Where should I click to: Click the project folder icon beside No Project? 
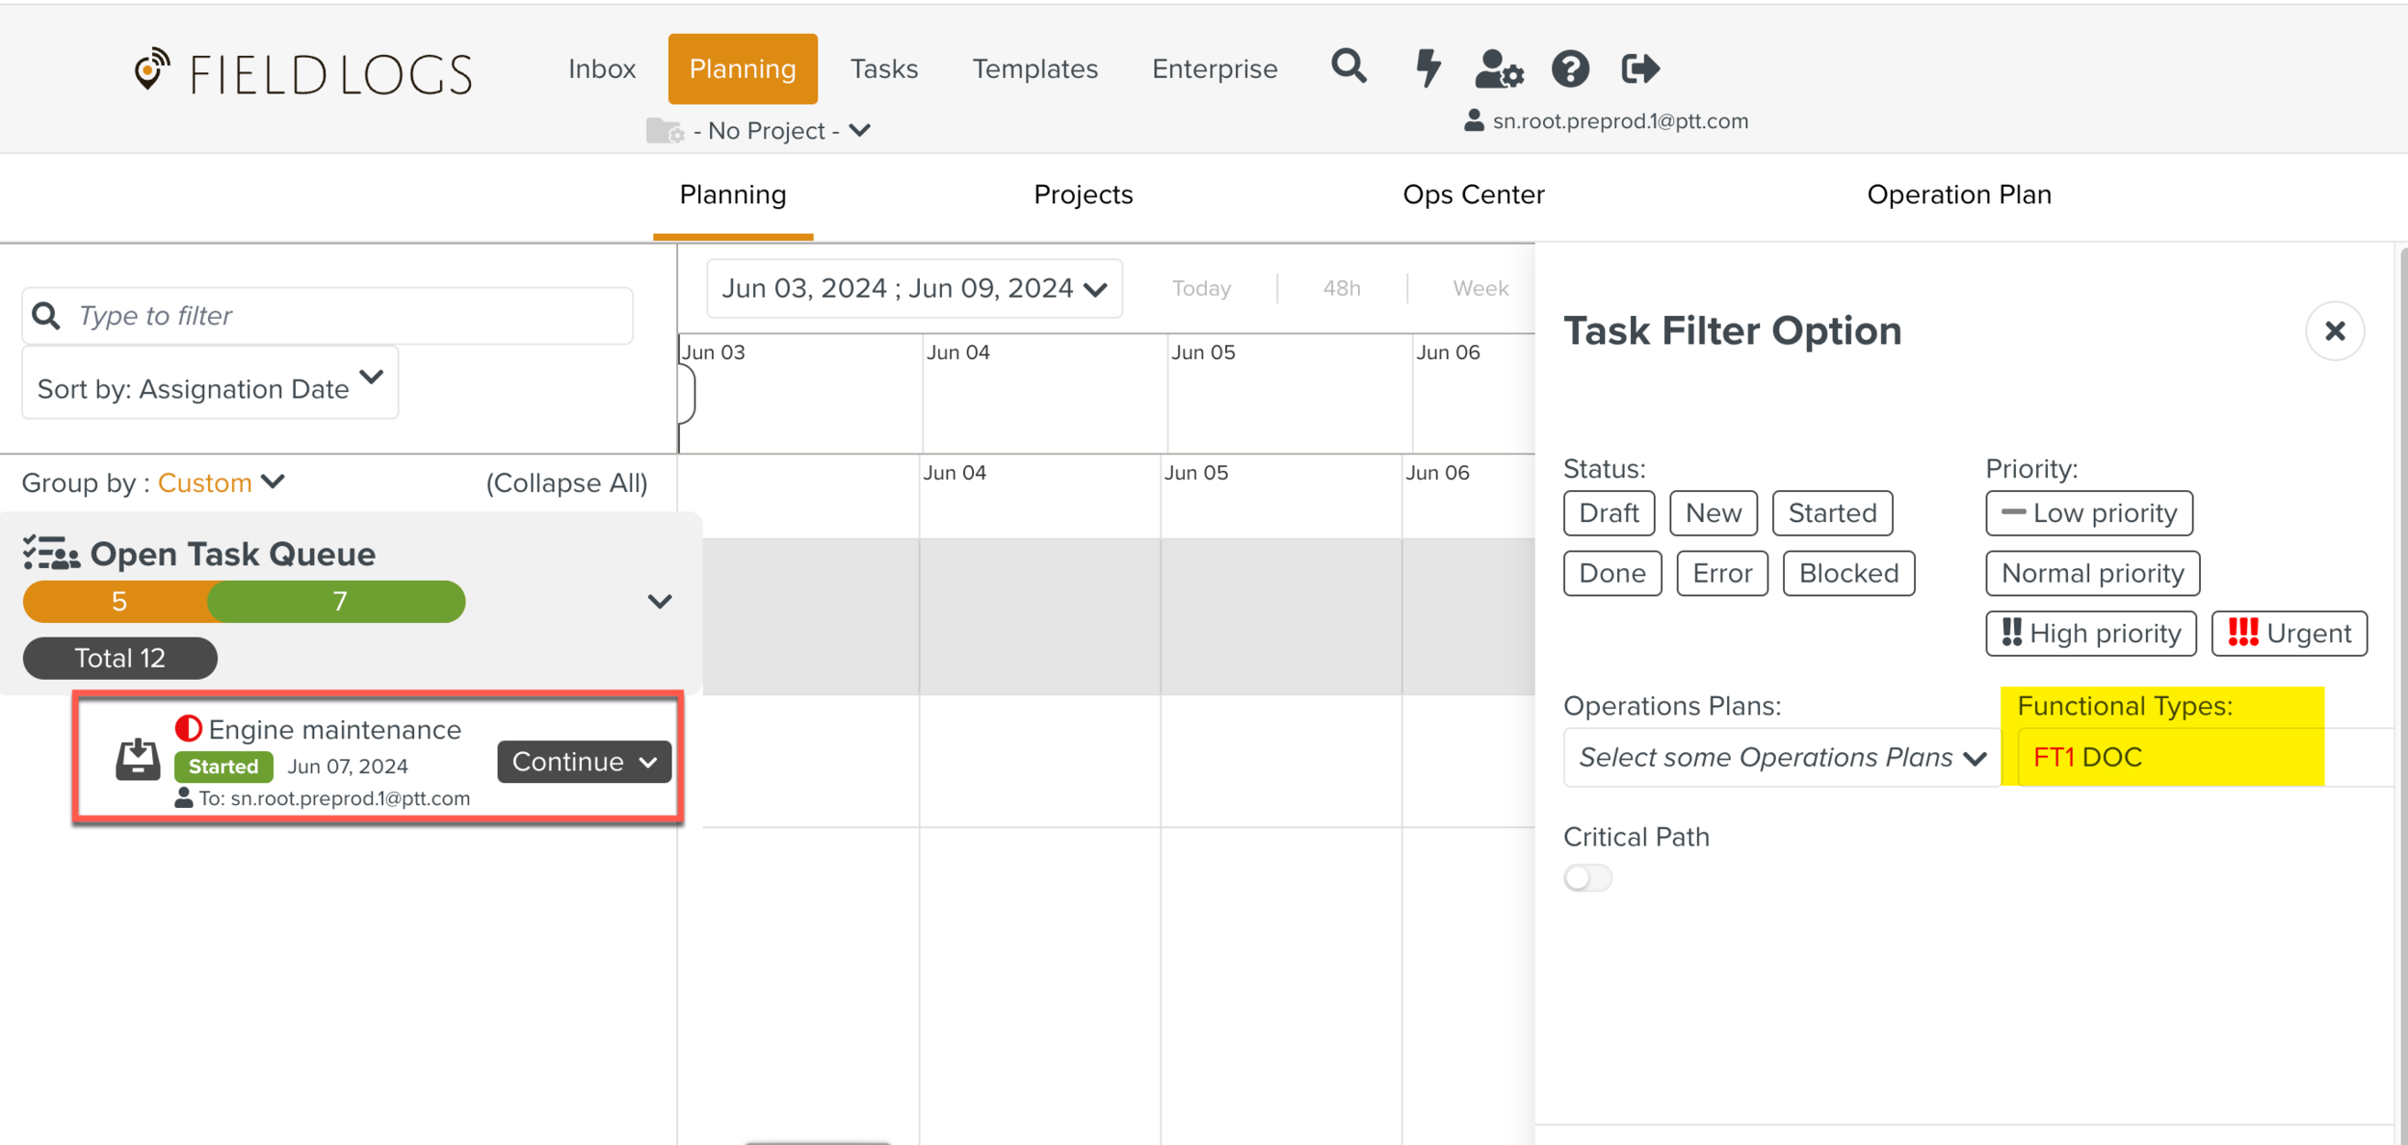[665, 131]
